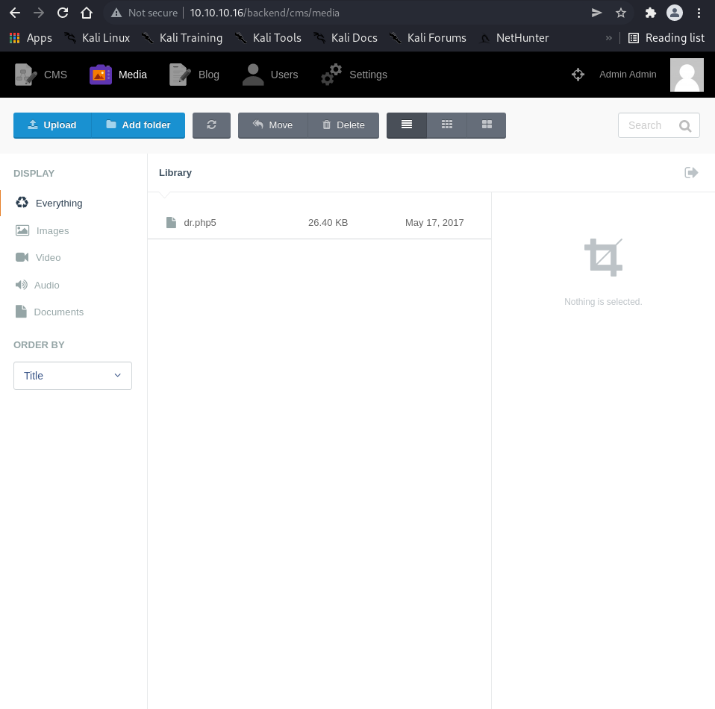This screenshot has height=709, width=715.
Task: Go to the Blog section
Action: [x=195, y=75]
